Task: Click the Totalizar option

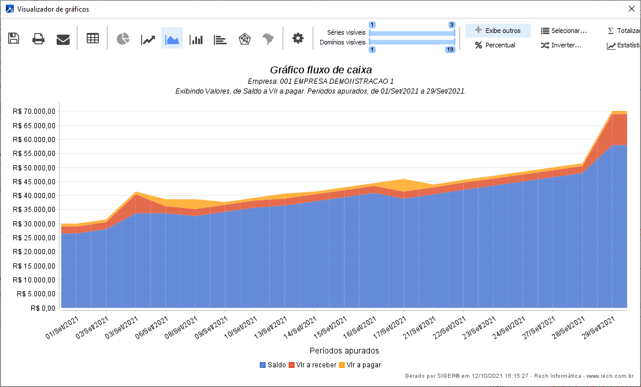Action: coord(624,31)
